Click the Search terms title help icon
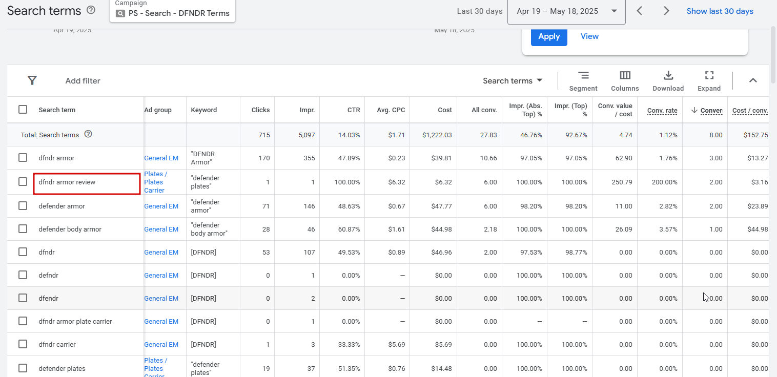This screenshot has height=377, width=777. 91,10
